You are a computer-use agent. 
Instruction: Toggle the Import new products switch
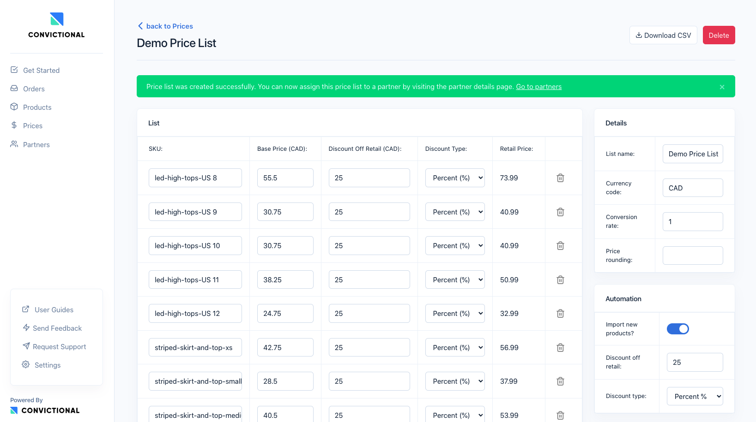point(677,329)
